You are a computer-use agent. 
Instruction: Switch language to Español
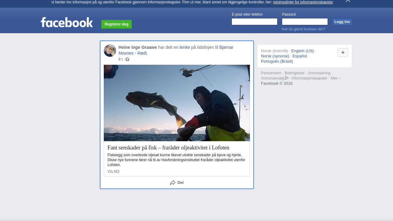coord(300,56)
